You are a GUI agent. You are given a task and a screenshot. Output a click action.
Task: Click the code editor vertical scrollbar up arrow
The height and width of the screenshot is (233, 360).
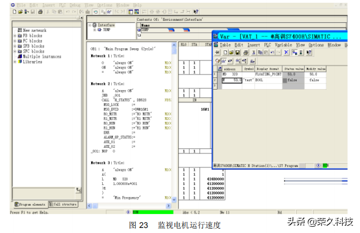coord(174,44)
